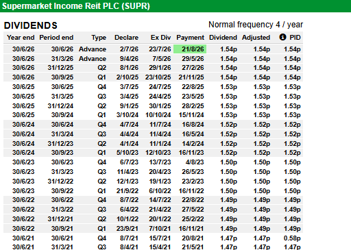Screen dimensions: 351x250
Task: Select declare date 6/7/23
Action: tap(129, 162)
